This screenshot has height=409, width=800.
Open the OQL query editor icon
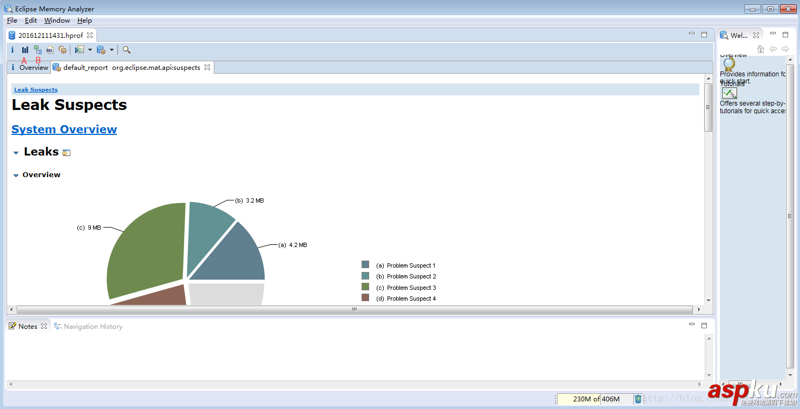tap(50, 50)
